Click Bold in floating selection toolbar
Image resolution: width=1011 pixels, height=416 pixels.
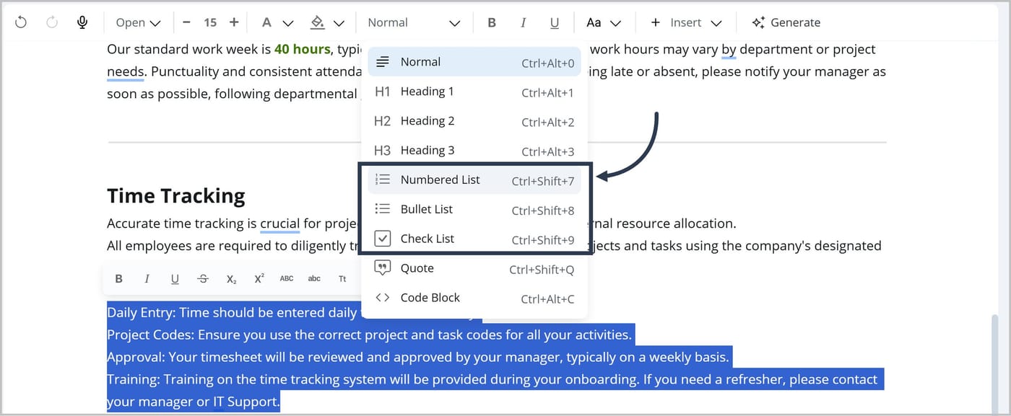click(x=119, y=279)
